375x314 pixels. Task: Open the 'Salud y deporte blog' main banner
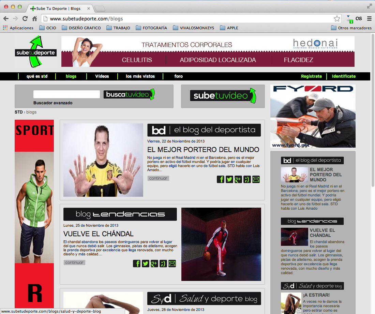click(204, 298)
